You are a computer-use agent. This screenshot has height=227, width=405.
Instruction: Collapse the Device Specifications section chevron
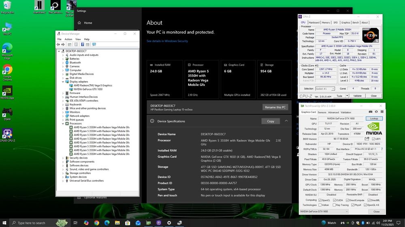coord(286,121)
